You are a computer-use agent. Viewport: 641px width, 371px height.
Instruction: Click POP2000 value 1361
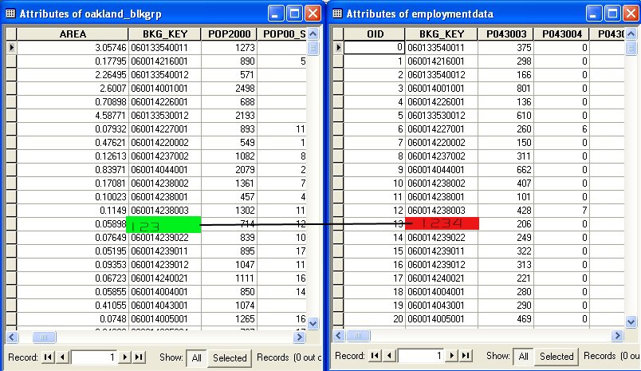[229, 184]
